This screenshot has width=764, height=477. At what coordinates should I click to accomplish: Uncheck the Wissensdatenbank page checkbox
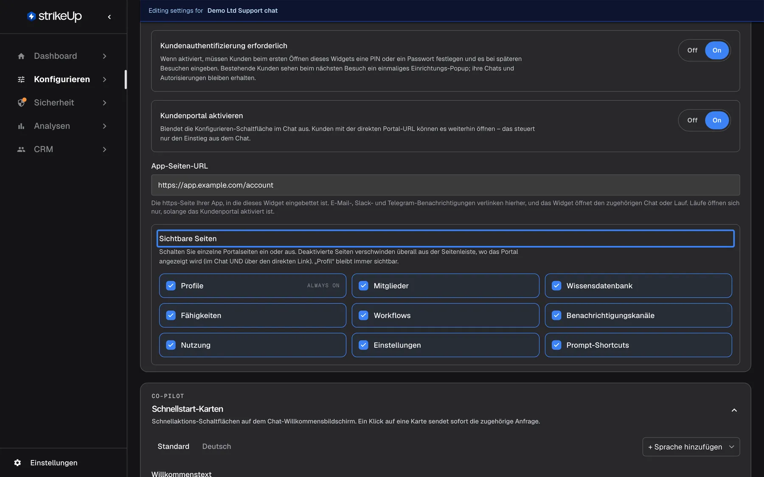(556, 286)
